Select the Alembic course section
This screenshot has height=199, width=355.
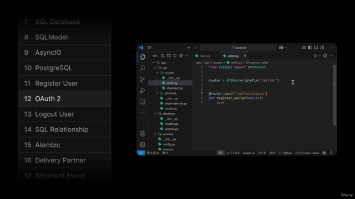point(65,145)
